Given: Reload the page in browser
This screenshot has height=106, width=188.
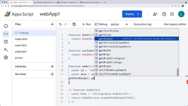Looking at the screenshot, I should (x=9, y=6).
